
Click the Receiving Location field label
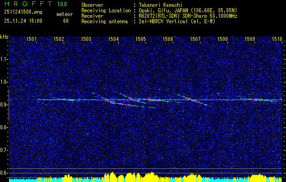coord(106,10)
